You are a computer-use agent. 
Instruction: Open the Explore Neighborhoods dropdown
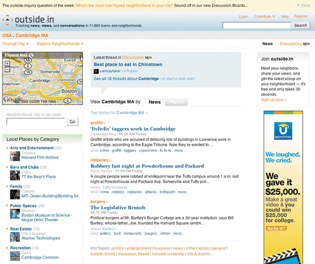click(x=60, y=44)
